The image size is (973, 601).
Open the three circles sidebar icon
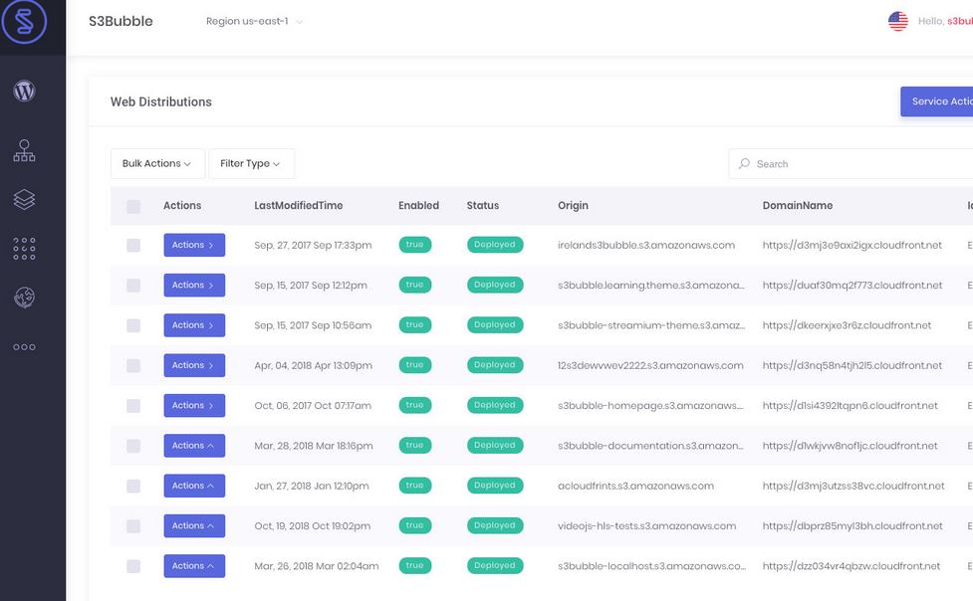coord(24,346)
